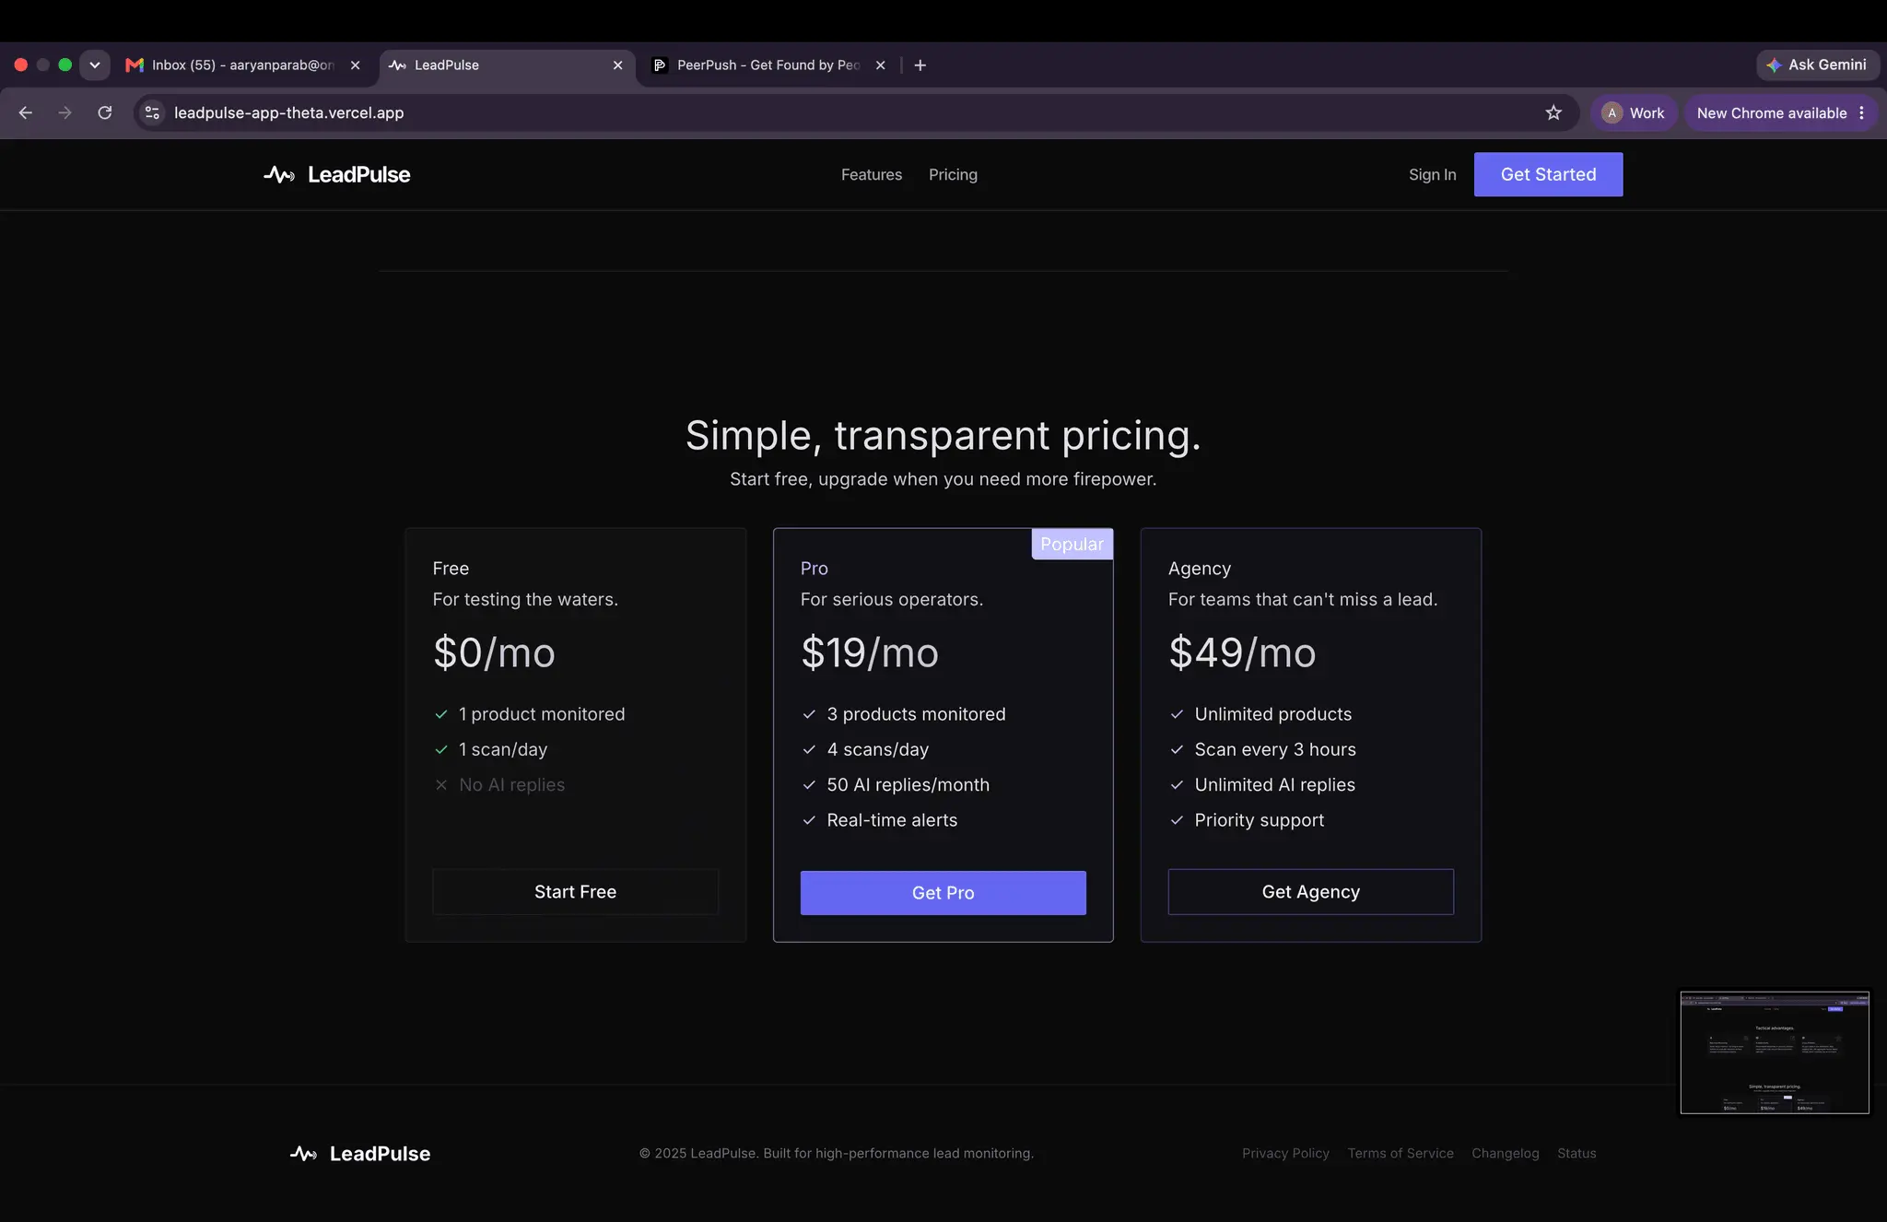Click checkmark beside 3 products monitored

click(809, 714)
